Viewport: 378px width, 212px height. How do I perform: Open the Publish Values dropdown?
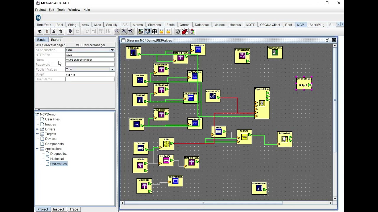[112, 69]
